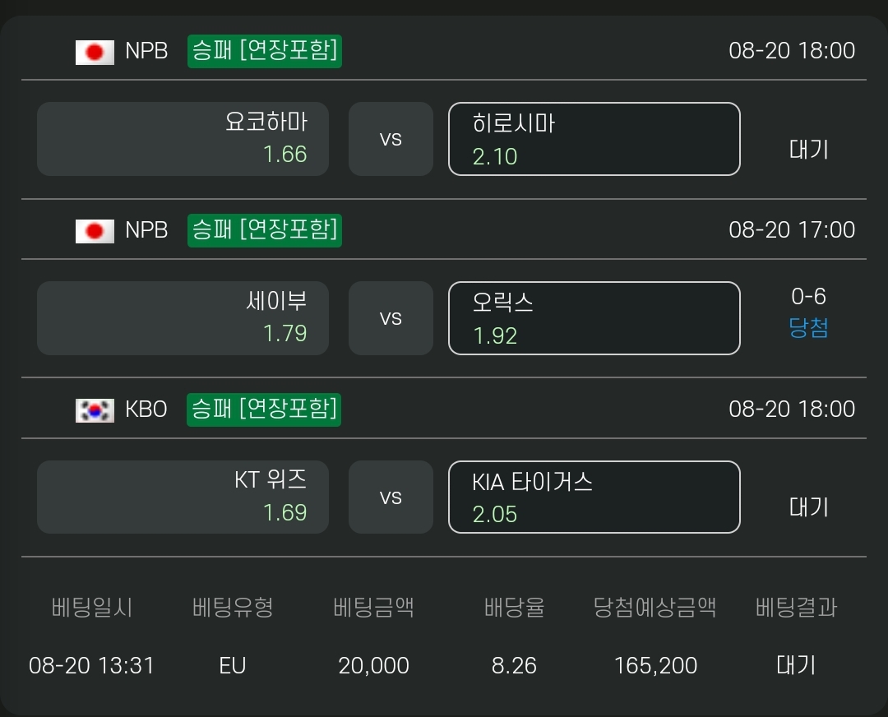
Task: Select the KIA 타이거스 2.05 odds box
Action: click(594, 497)
